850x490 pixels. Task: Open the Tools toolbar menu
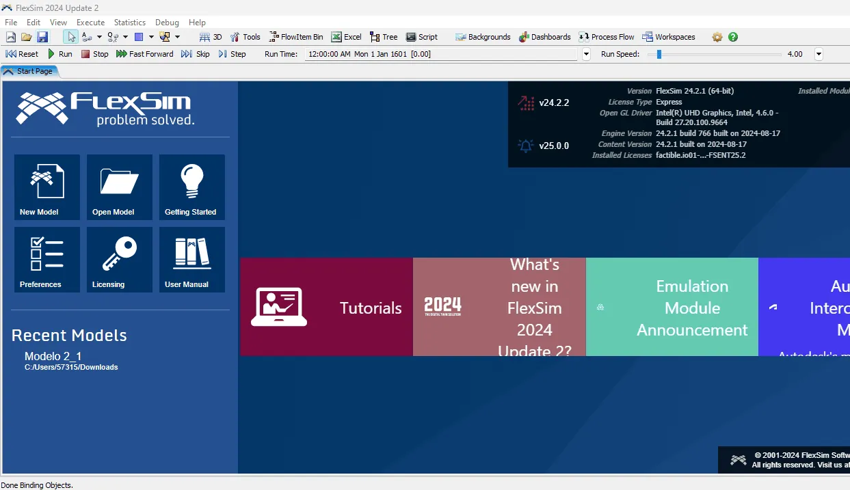pyautogui.click(x=245, y=37)
